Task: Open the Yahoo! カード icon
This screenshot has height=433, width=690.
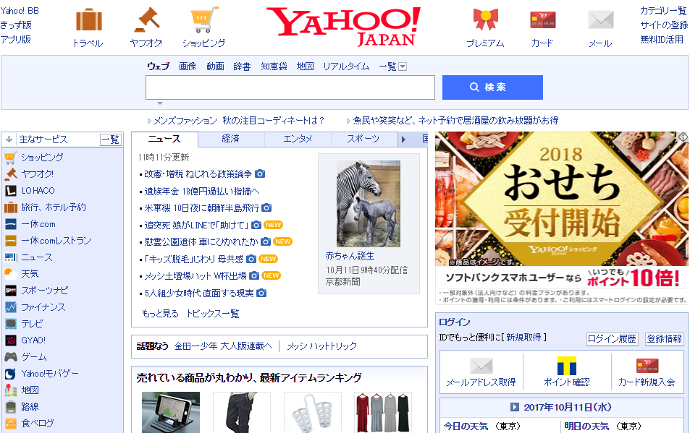Action: (x=541, y=20)
